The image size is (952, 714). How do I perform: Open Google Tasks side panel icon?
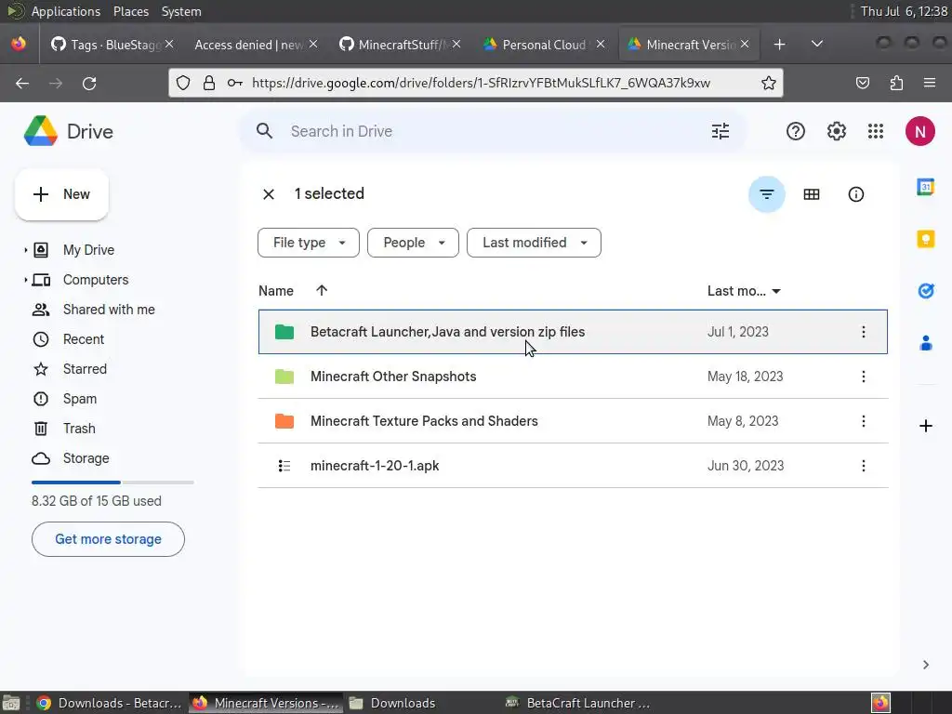tap(925, 291)
